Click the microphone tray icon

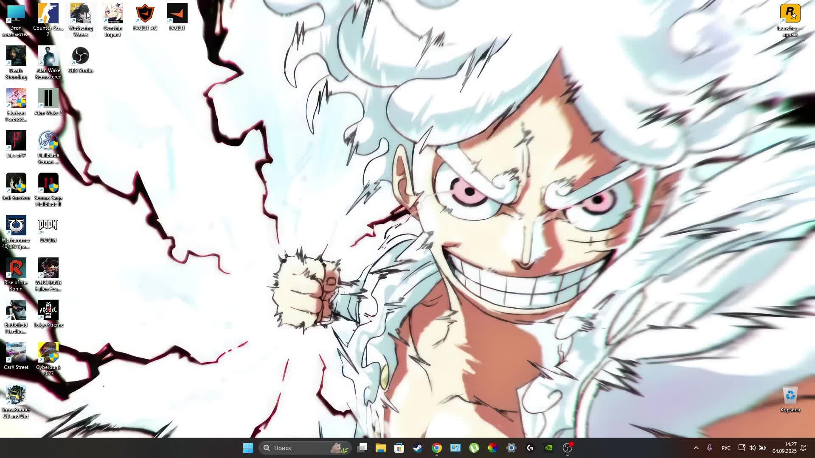(709, 448)
